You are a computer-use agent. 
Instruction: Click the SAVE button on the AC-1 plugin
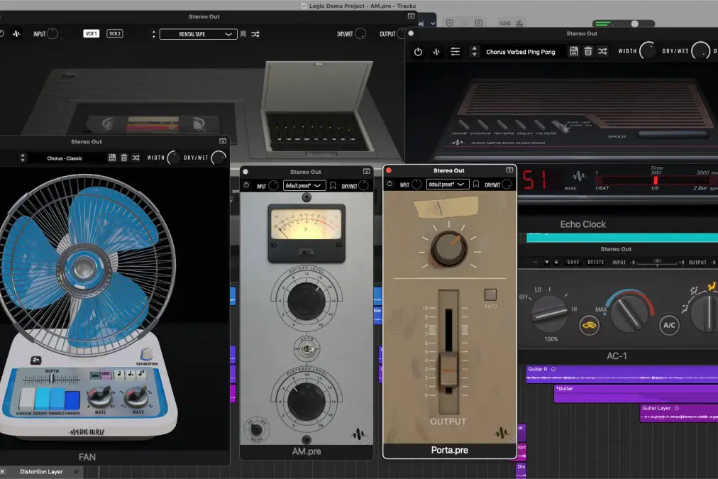pyautogui.click(x=573, y=262)
